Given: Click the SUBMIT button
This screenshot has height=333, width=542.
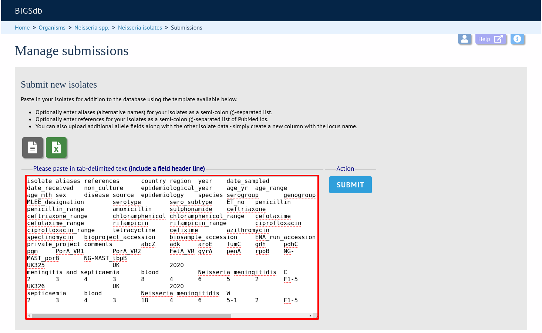Looking at the screenshot, I should 350,185.
